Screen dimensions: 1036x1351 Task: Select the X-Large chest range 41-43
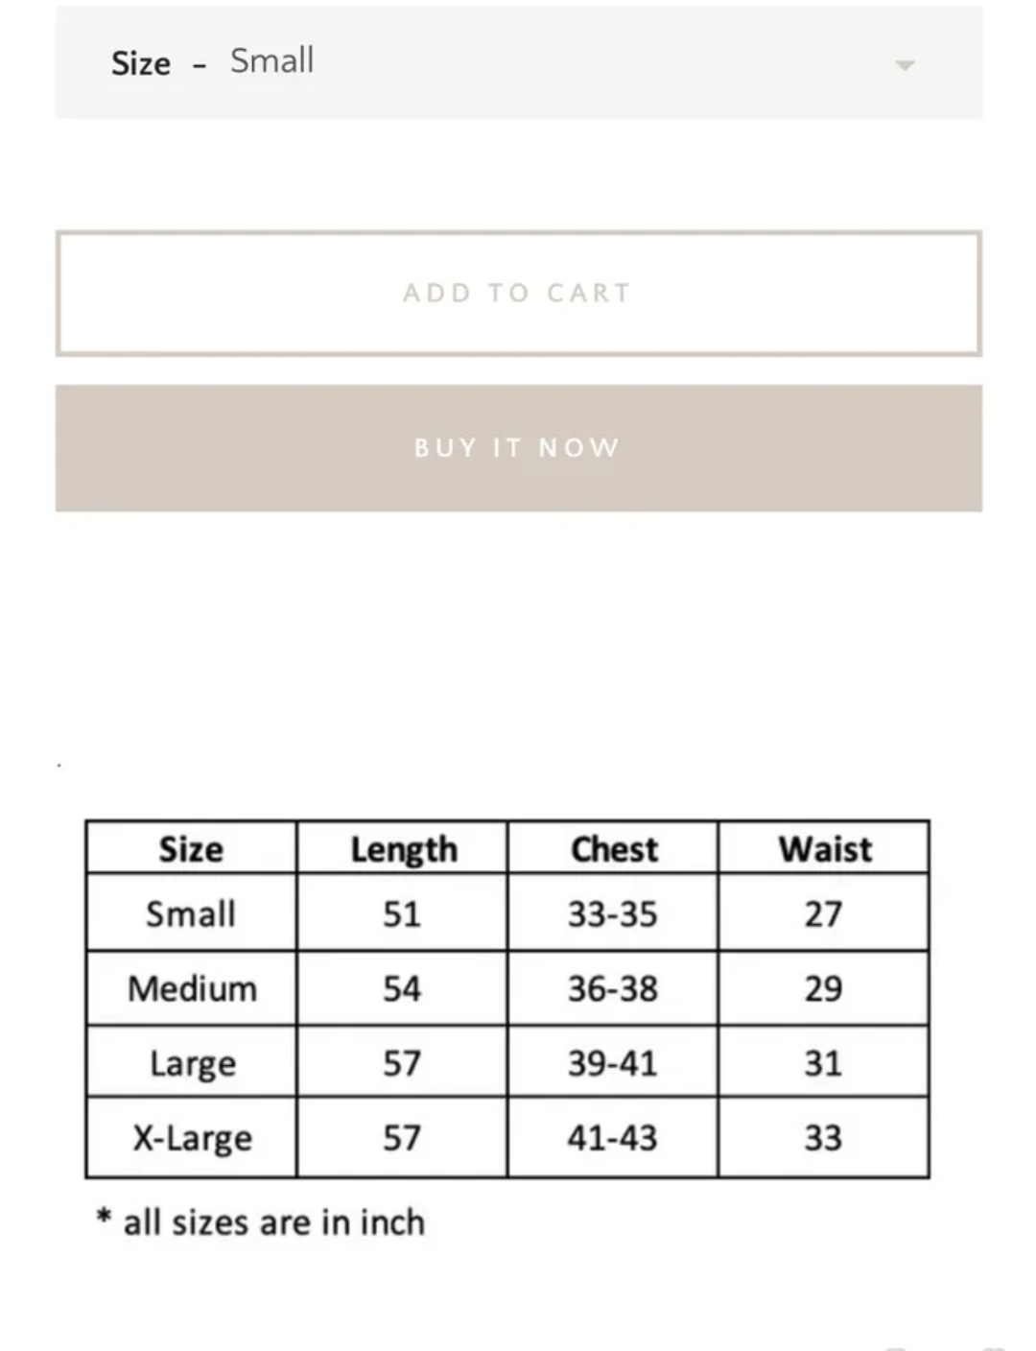[x=612, y=1138]
